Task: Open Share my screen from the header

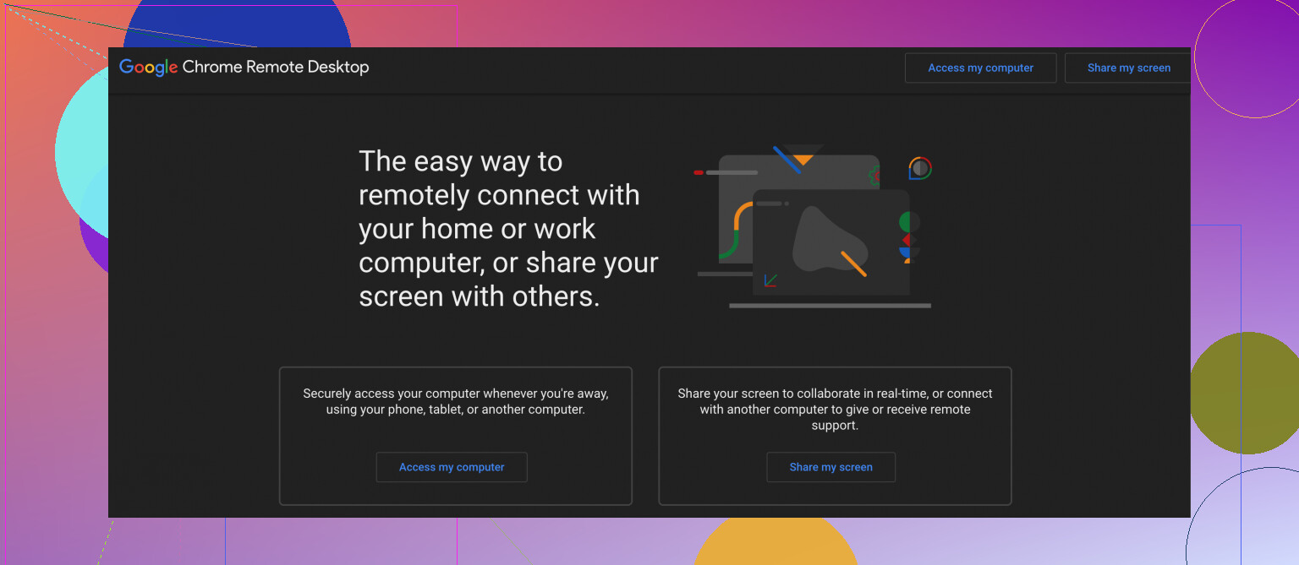Action: coord(1128,68)
